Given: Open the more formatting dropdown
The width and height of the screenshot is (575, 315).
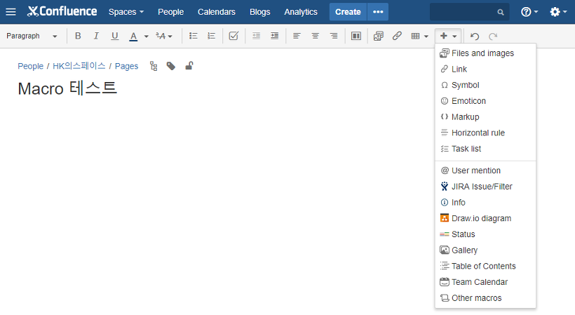Looking at the screenshot, I should pyautogui.click(x=163, y=36).
